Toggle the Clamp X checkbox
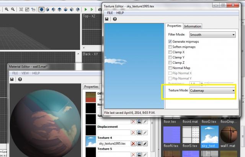Viewport: 245px width, 157px height. tap(170, 52)
